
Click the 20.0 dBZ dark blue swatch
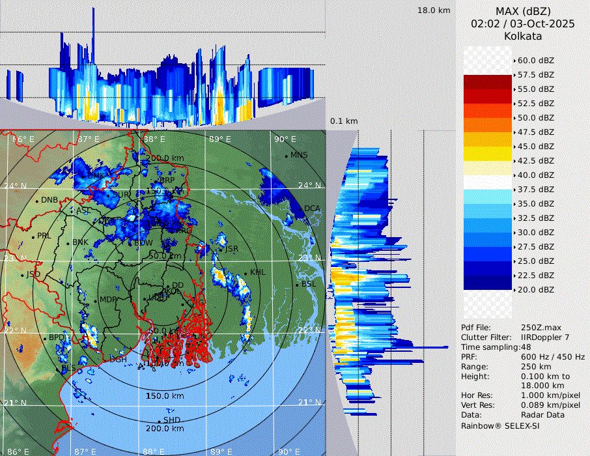[x=487, y=283]
